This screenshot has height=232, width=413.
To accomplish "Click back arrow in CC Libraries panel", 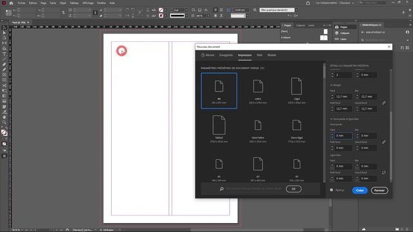I will pyautogui.click(x=363, y=32).
